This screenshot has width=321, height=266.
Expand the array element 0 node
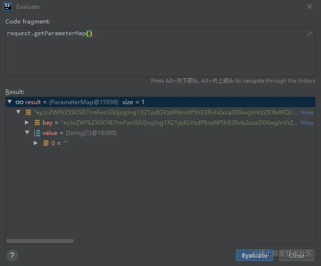35,143
